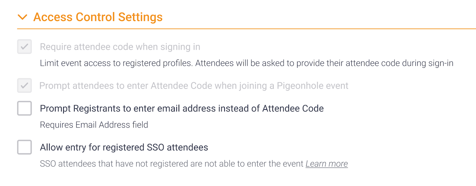Viewport: 476px width, 186px height.
Task: Click checkmark icon beside Prompt attendees option
Action: pyautogui.click(x=24, y=86)
